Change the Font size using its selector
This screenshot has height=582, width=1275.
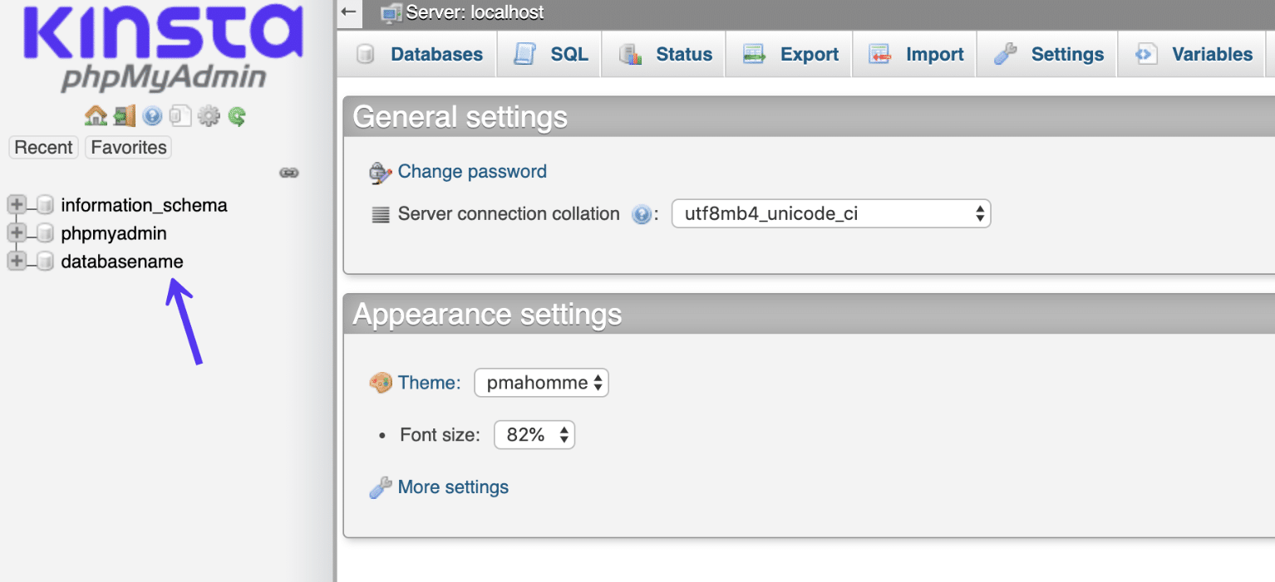534,434
